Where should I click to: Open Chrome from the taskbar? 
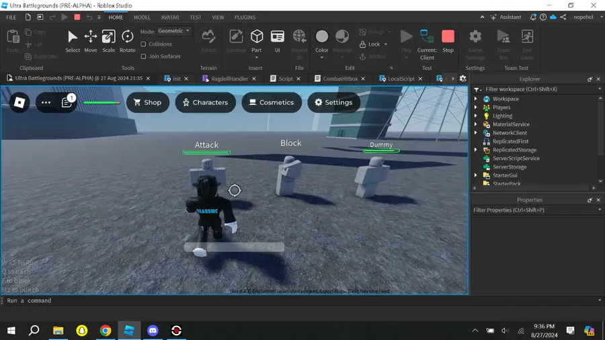[x=106, y=331]
